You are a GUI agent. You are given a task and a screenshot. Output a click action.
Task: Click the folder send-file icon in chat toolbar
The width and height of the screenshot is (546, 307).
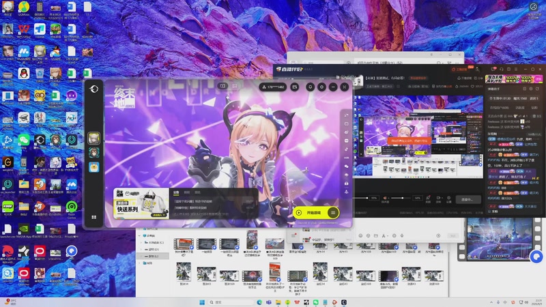tap(376, 235)
